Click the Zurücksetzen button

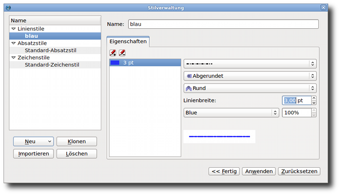click(299, 171)
